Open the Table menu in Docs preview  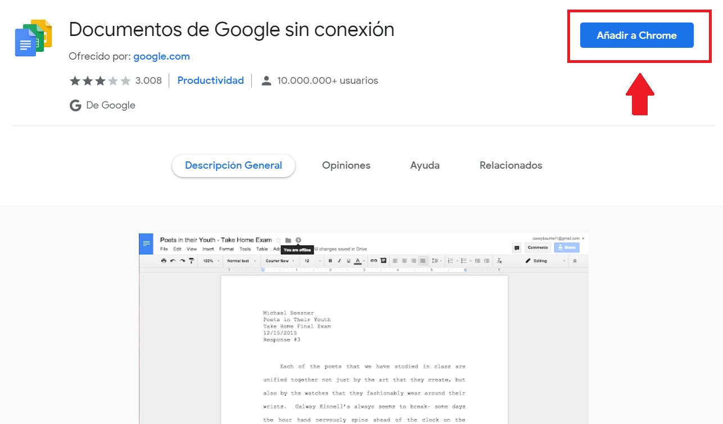[262, 249]
